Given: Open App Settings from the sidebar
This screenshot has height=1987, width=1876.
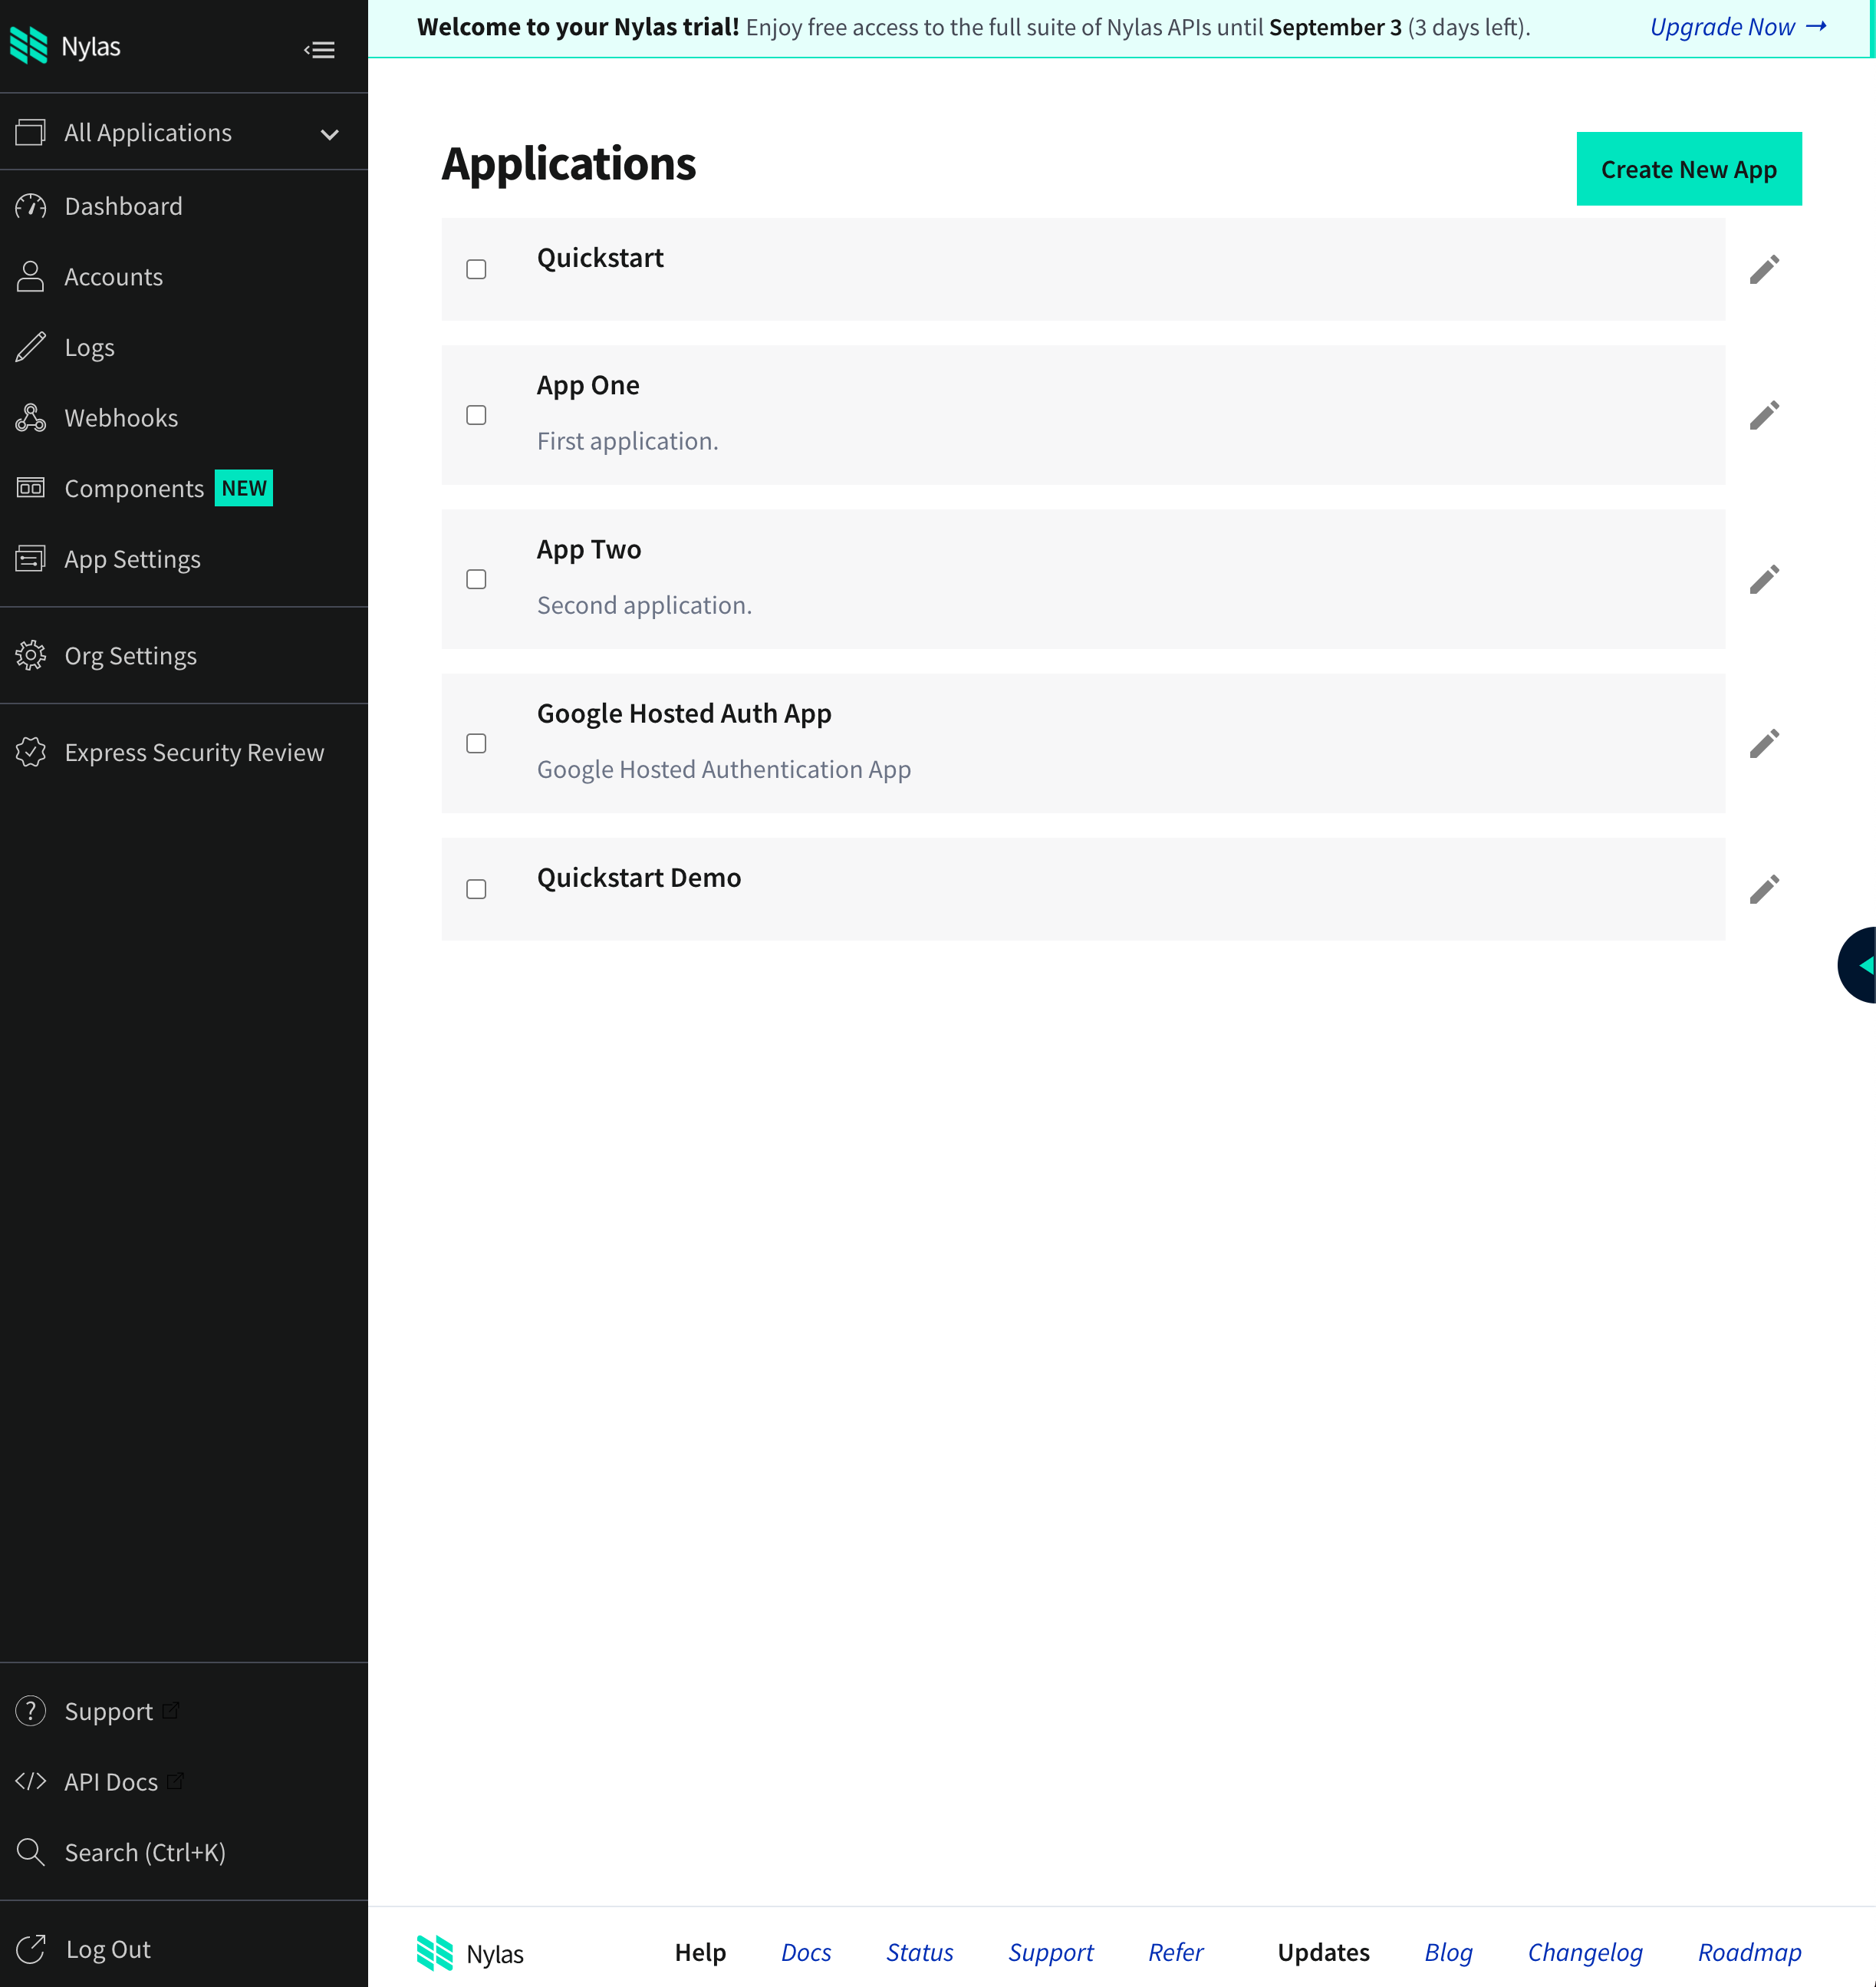Looking at the screenshot, I should pos(132,559).
